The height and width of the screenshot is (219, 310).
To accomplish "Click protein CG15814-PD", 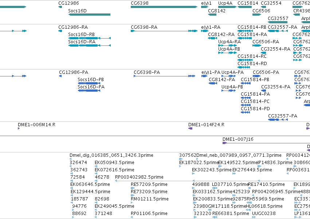I will click(x=245, y=113).
